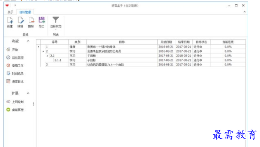Collapse the ribbon with the top-right chevron
The height and width of the screenshot is (147, 260).
click(244, 12)
